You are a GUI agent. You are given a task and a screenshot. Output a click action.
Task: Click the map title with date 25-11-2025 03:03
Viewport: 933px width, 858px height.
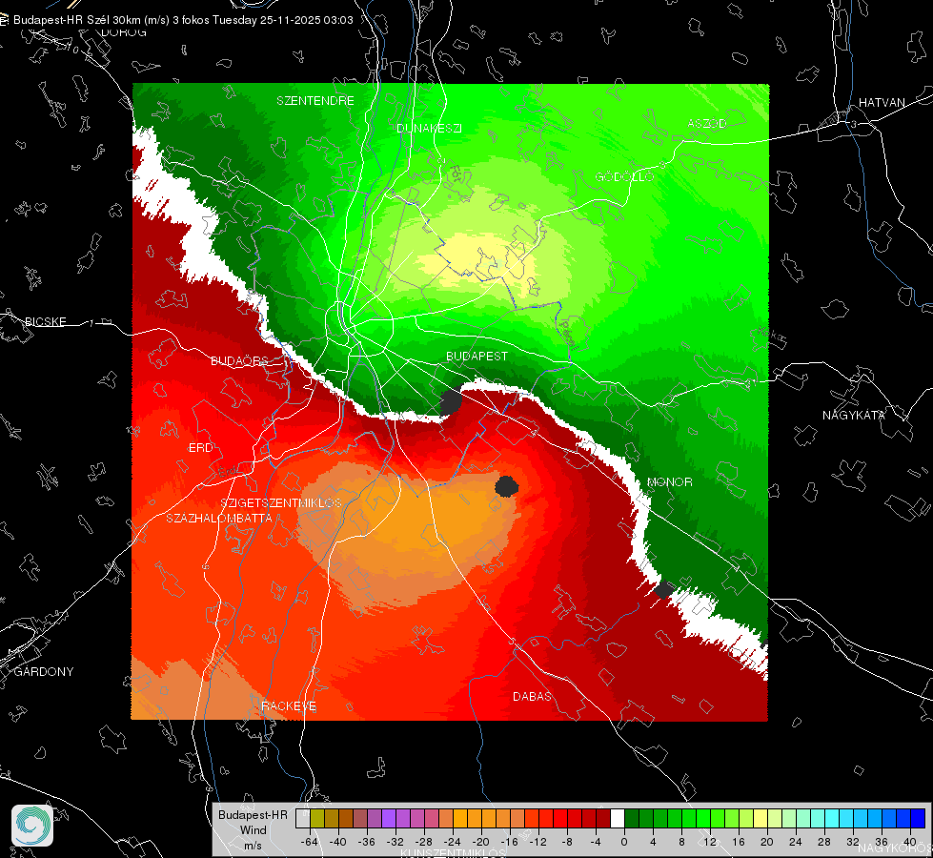tap(183, 20)
